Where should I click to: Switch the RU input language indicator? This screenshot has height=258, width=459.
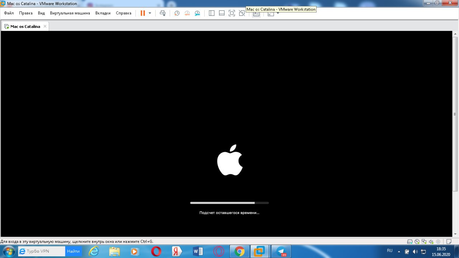click(389, 250)
